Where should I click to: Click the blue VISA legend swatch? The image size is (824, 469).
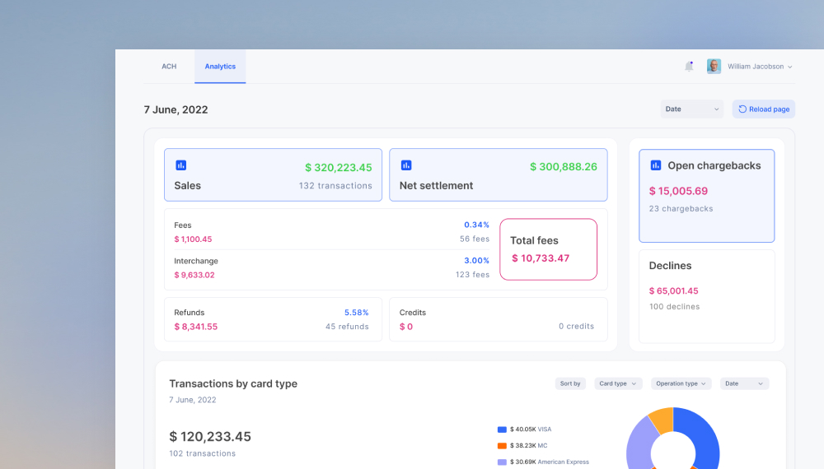[502, 430]
